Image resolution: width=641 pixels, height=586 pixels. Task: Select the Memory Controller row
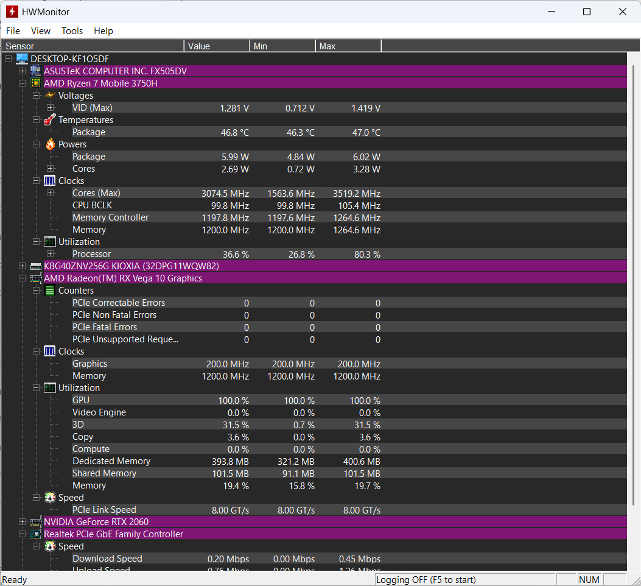[349, 217]
